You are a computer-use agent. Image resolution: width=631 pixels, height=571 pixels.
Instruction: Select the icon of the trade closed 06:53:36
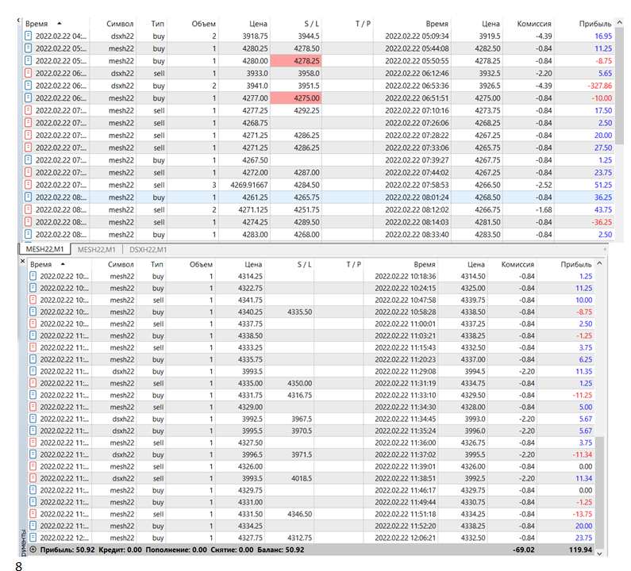(28, 86)
